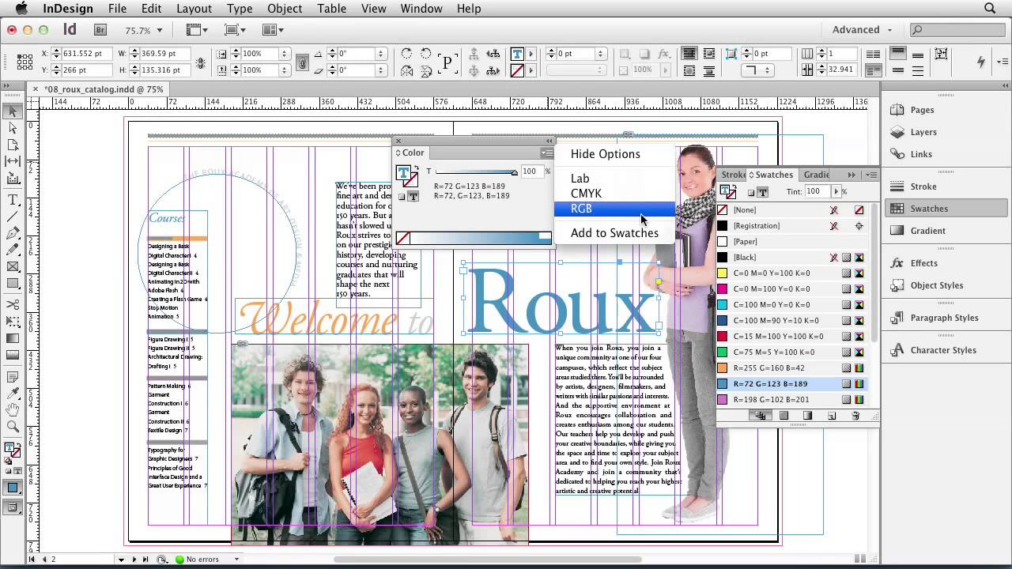The image size is (1012, 569).
Task: Open the Paragraph Styles panel
Action: 944,318
